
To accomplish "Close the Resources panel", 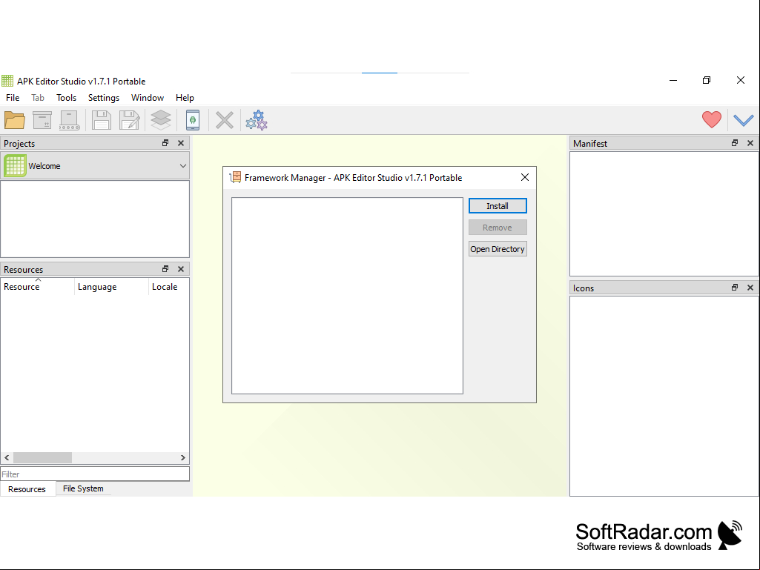I will click(x=181, y=269).
